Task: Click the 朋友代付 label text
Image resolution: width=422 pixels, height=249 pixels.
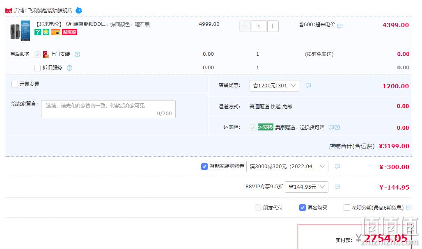Action: point(273,208)
